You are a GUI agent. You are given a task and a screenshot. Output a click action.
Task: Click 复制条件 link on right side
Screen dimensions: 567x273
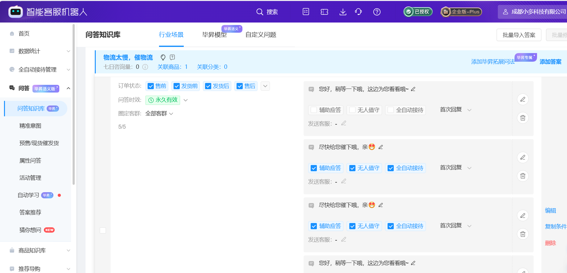[556, 226]
